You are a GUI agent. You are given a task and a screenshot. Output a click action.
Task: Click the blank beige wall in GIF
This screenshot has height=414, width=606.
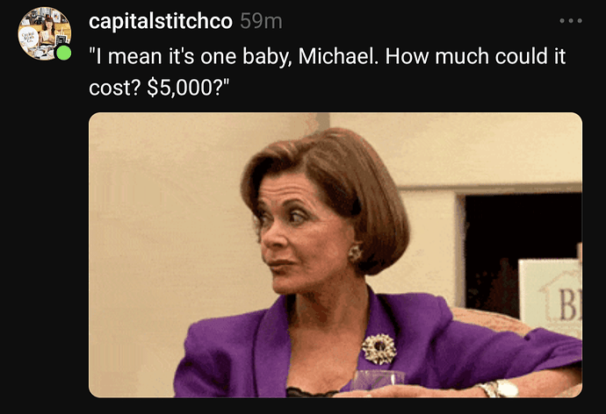162,232
